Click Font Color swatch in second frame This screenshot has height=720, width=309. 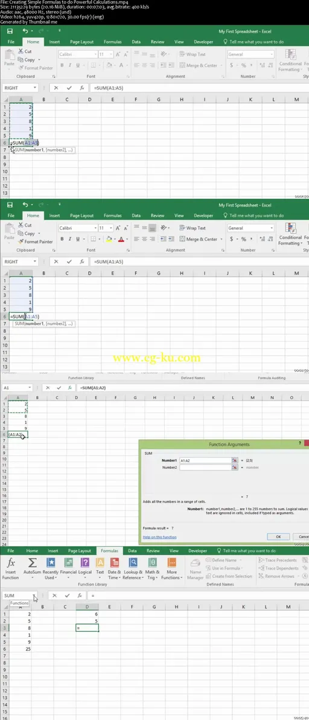coord(121,239)
